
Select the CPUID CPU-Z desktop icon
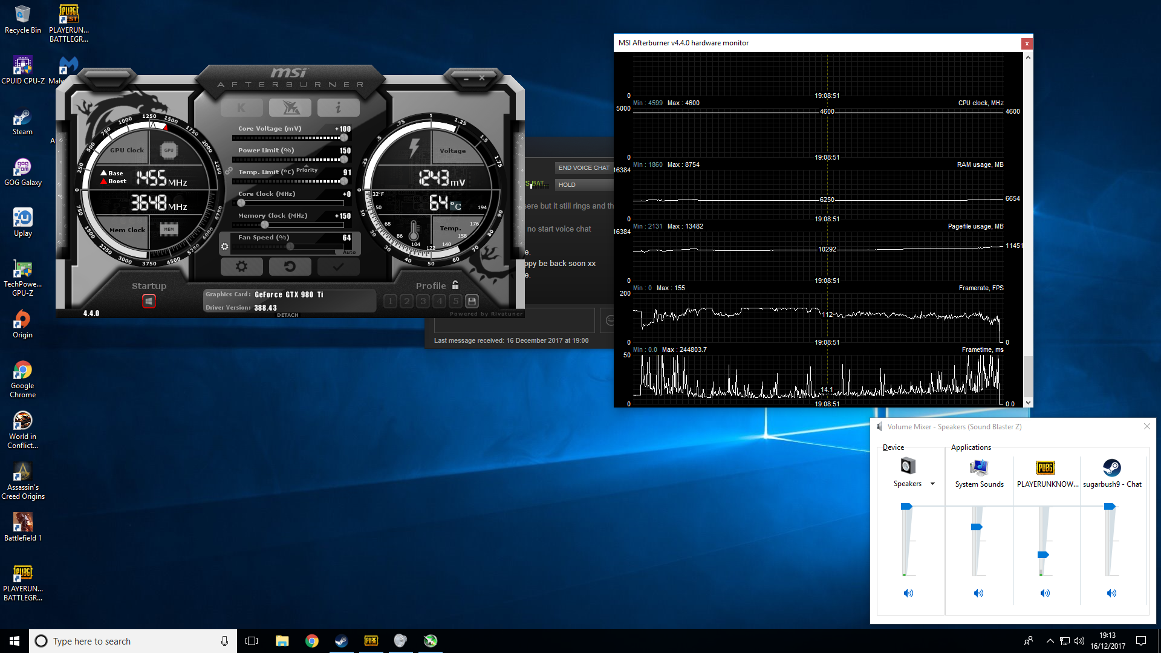tap(23, 70)
